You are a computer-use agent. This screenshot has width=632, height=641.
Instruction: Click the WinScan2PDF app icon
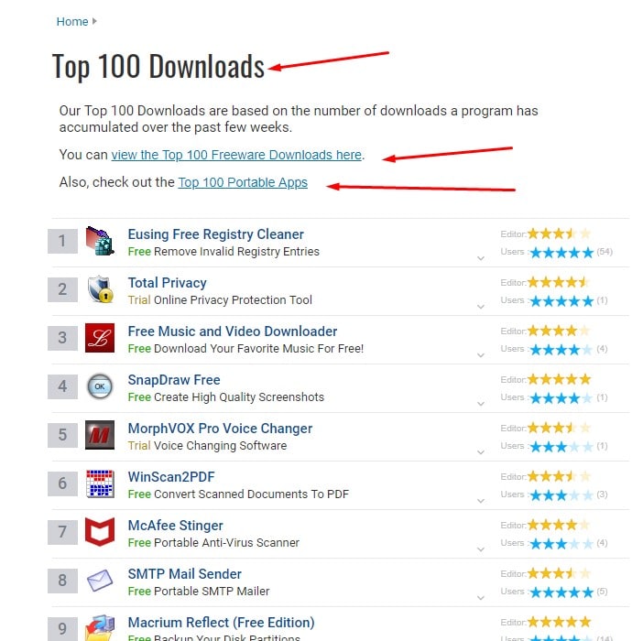(x=99, y=484)
